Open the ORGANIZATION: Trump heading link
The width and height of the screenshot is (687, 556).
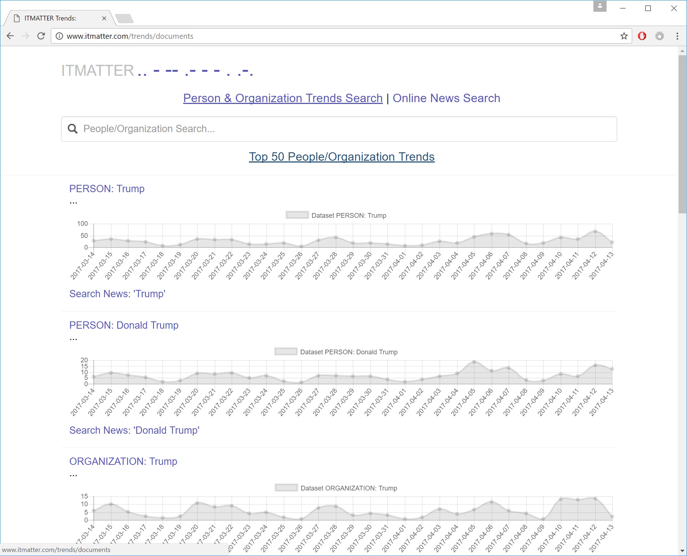tap(123, 461)
